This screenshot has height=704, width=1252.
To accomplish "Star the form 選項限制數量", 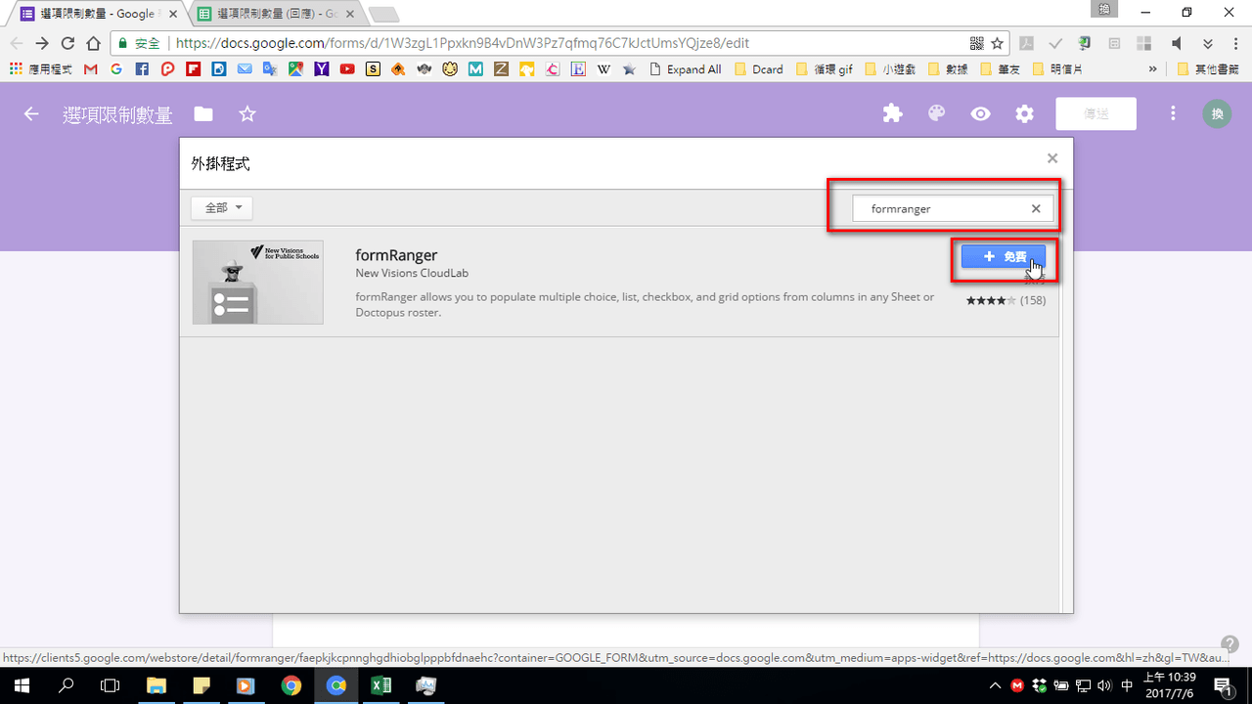I will [247, 114].
